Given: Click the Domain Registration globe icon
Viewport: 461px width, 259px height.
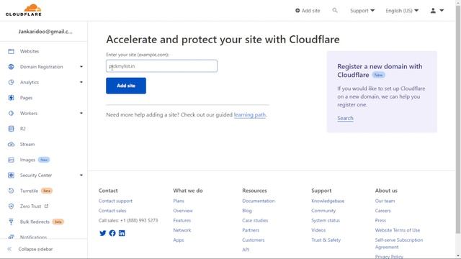Looking at the screenshot, I should pyautogui.click(x=12, y=67).
